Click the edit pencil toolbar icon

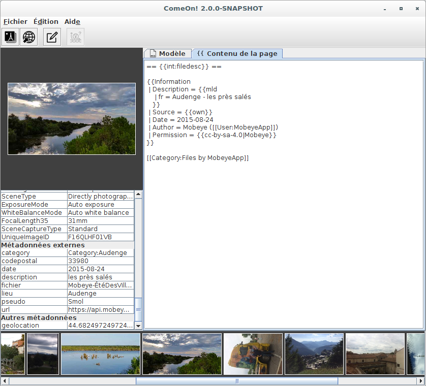(x=52, y=37)
